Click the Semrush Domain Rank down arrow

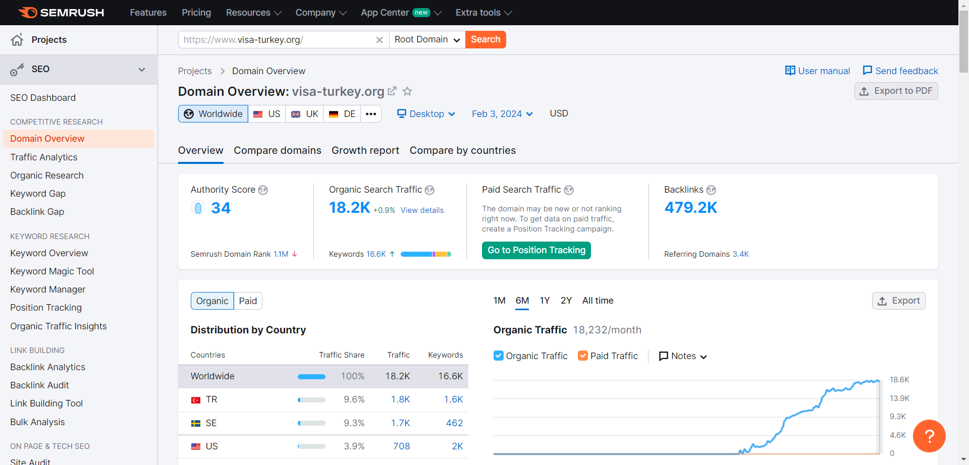(294, 254)
